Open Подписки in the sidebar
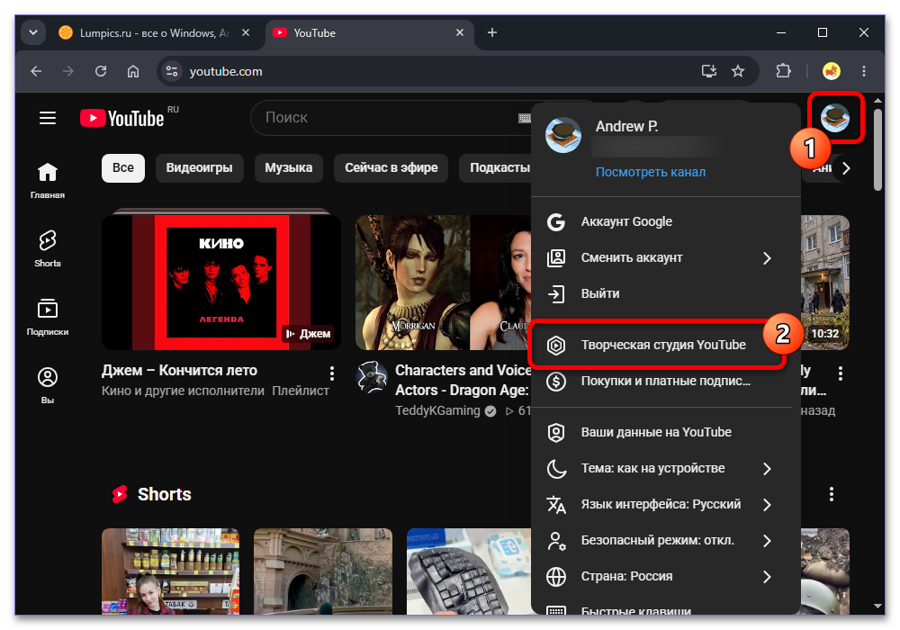Viewport: 900px width, 630px height. point(48,318)
